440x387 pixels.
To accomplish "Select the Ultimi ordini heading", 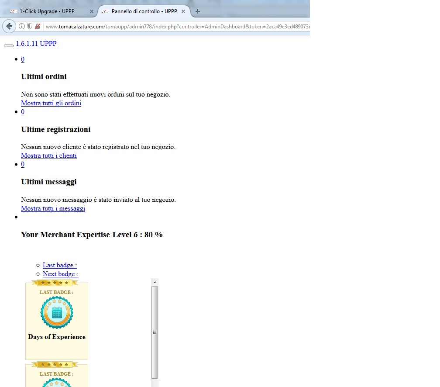I will (x=44, y=77).
